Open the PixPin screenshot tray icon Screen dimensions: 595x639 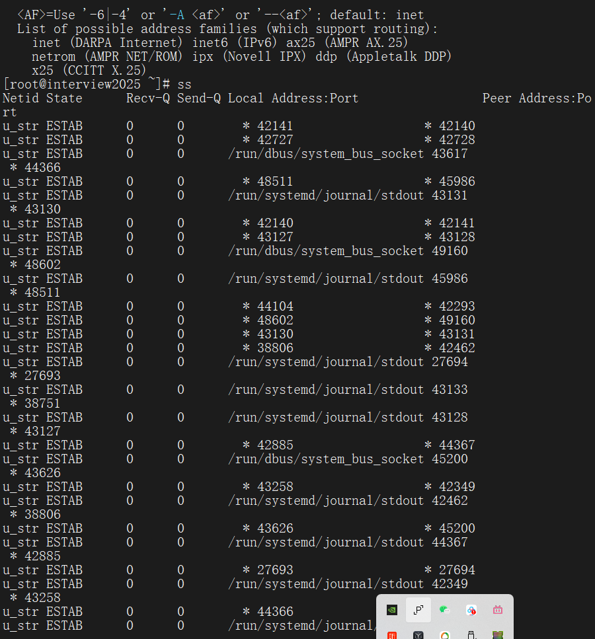pyautogui.click(x=418, y=610)
